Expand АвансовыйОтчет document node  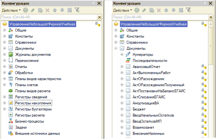click(122, 67)
